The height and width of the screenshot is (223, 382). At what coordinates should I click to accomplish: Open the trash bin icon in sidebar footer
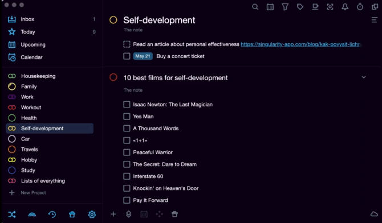coord(72,214)
